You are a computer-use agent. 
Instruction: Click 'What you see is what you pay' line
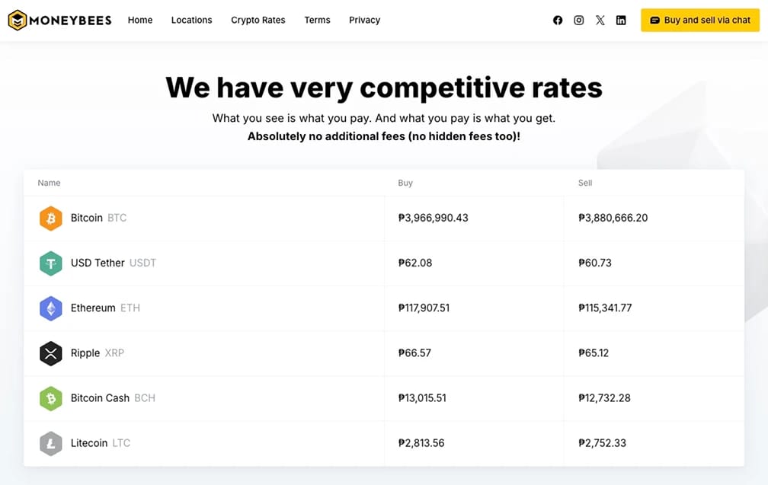pyautogui.click(x=384, y=119)
